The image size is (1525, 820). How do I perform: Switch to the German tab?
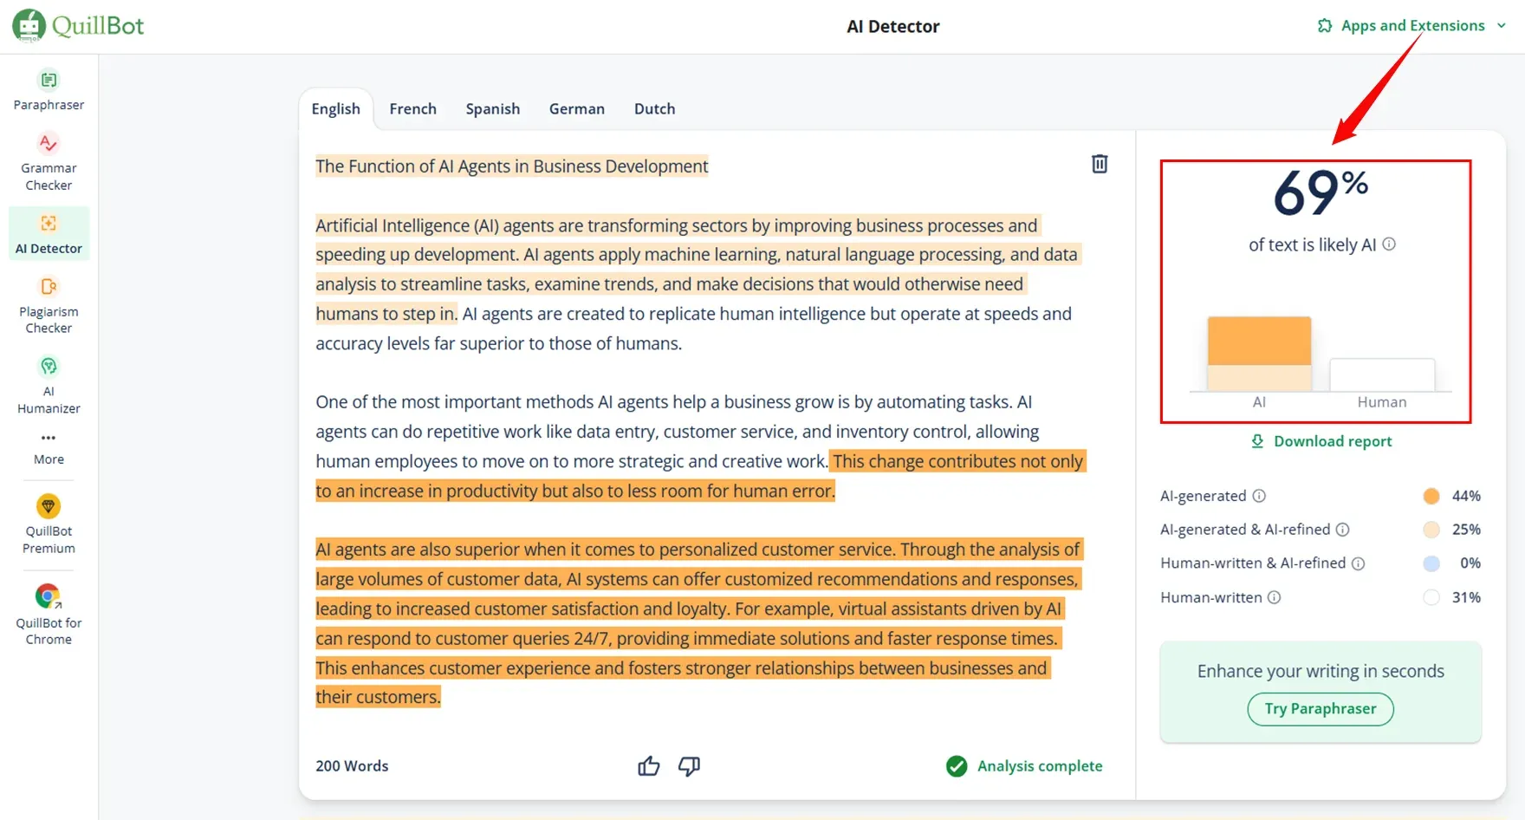click(x=577, y=109)
